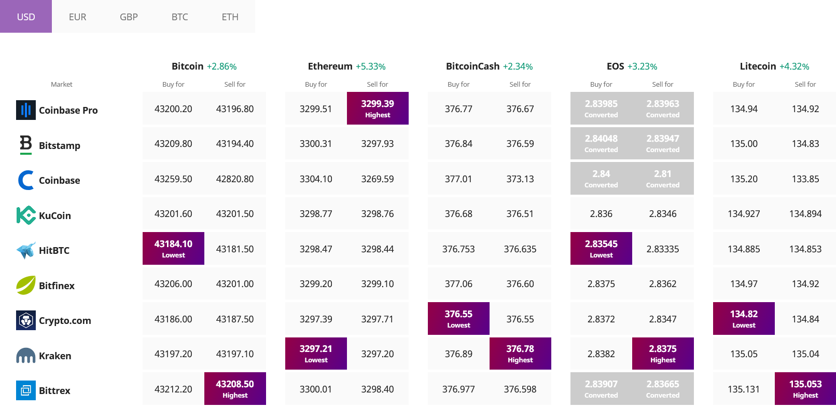Click the HitBTC logo icon
The height and width of the screenshot is (407, 836).
coord(26,250)
